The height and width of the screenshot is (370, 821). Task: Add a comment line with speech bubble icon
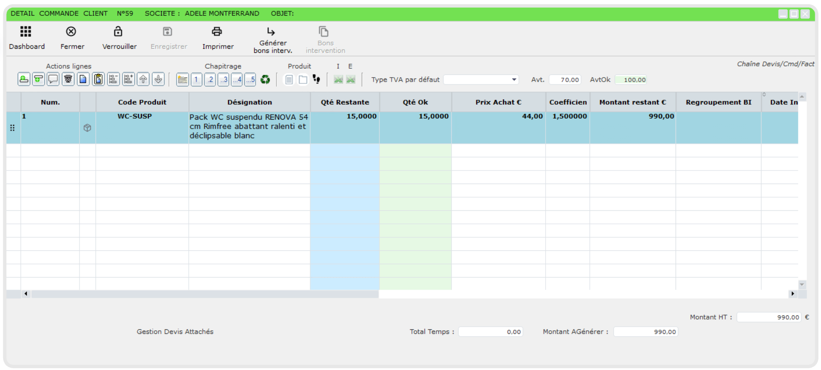(x=53, y=79)
